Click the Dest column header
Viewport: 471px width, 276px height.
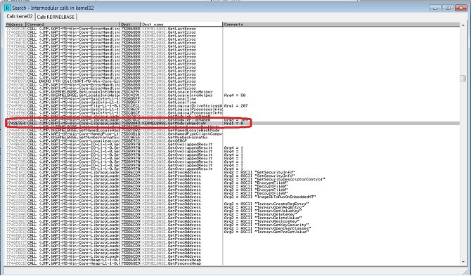(131, 25)
